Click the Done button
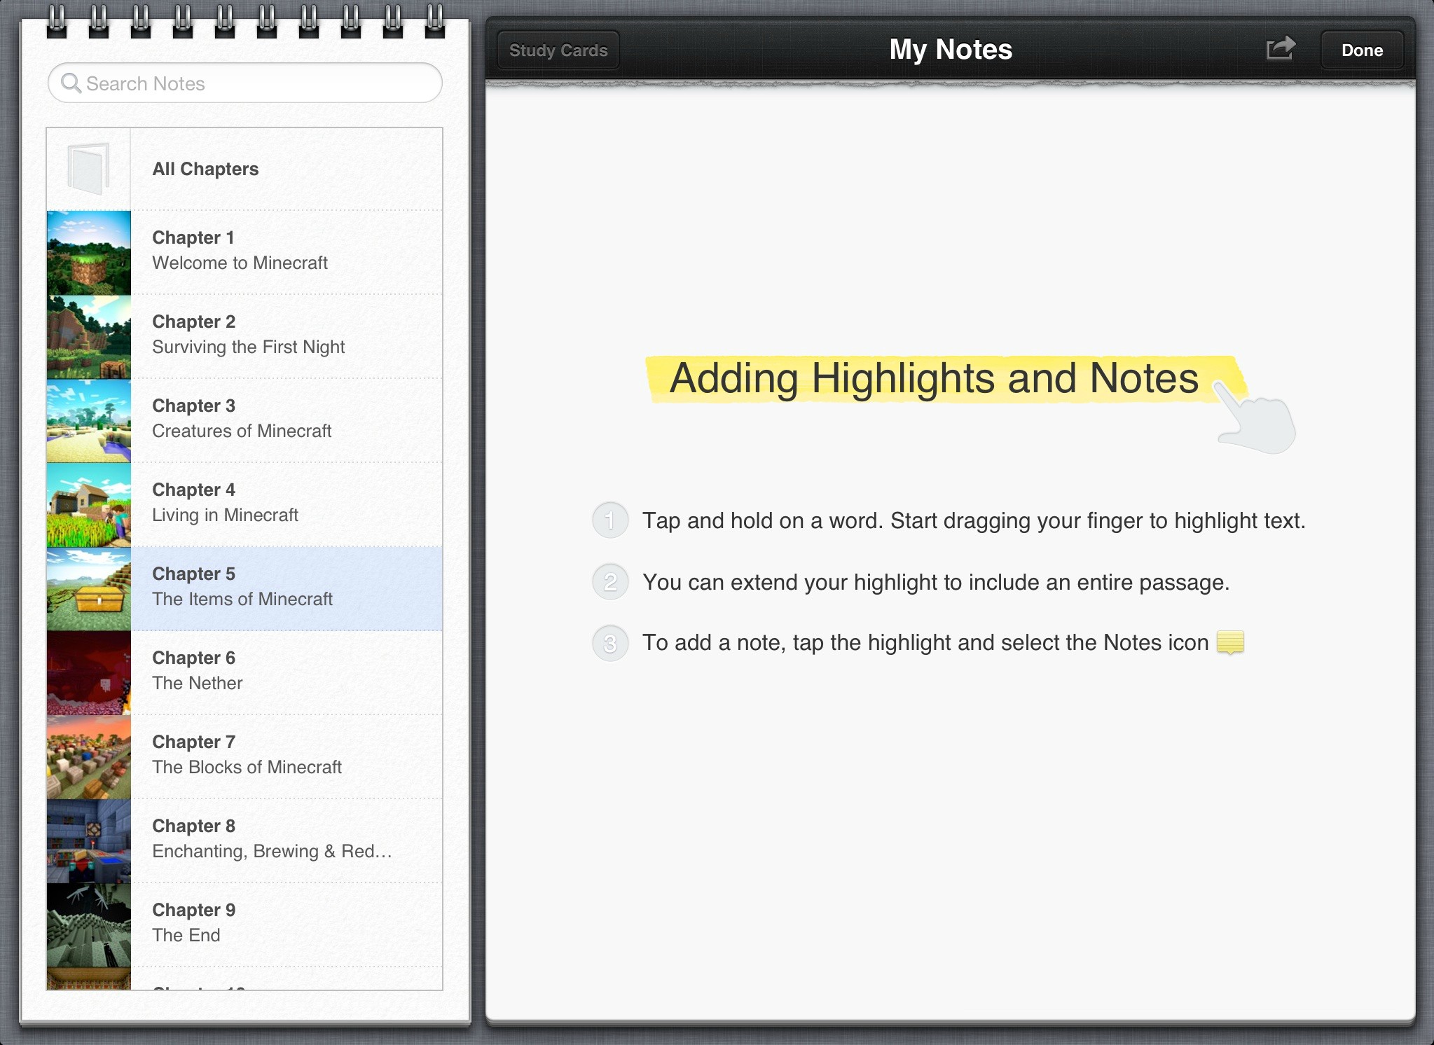Image resolution: width=1434 pixels, height=1045 pixels. coord(1362,50)
